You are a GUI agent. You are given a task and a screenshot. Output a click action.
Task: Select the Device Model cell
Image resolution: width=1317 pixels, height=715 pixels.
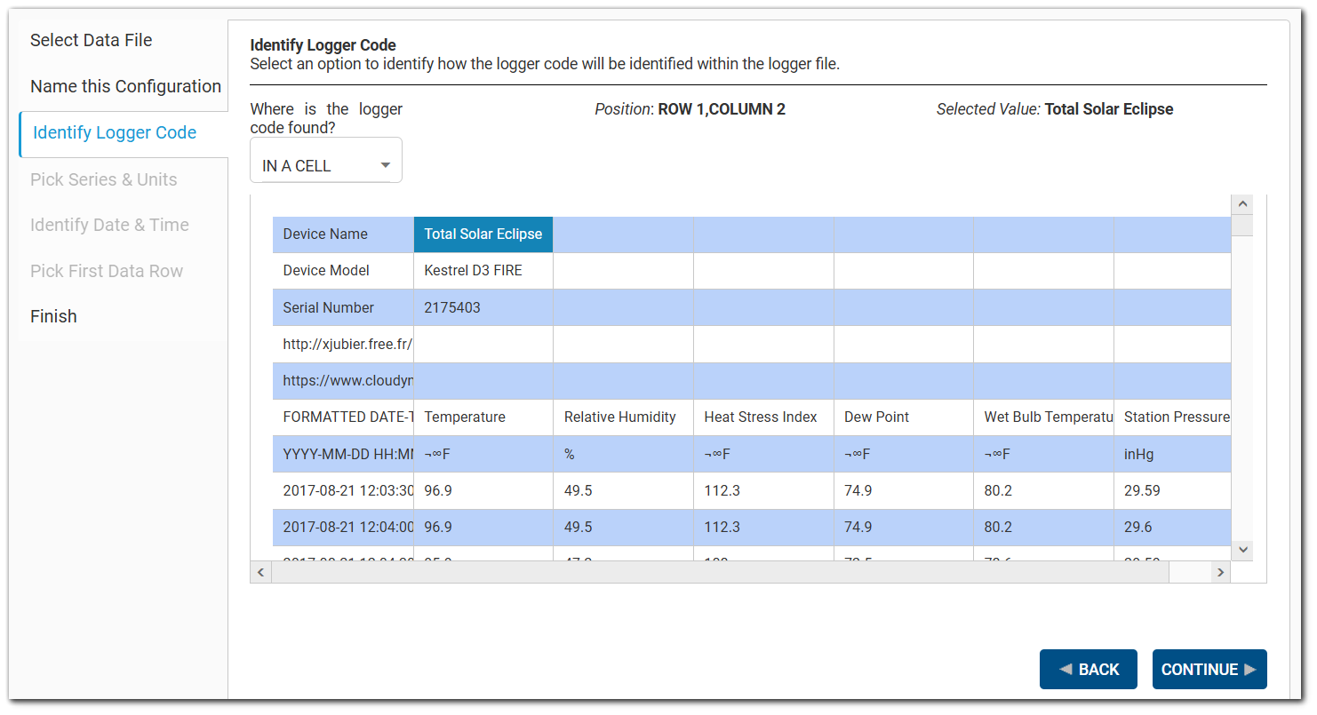click(x=343, y=271)
